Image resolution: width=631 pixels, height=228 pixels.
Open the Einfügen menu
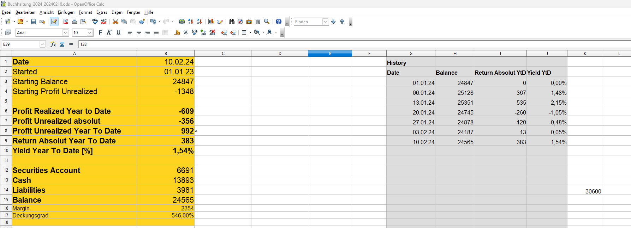(66, 12)
